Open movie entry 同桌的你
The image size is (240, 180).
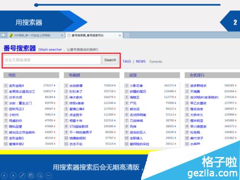(15, 121)
